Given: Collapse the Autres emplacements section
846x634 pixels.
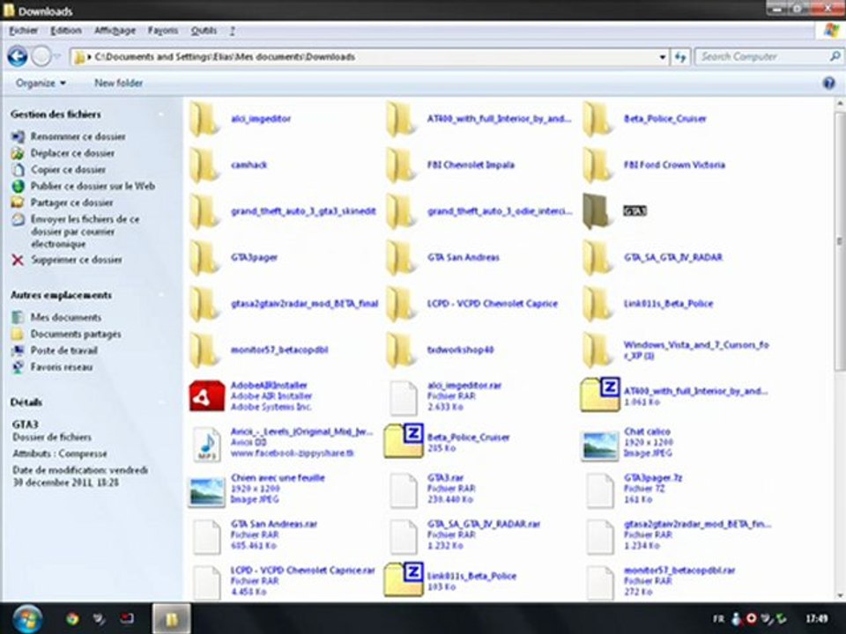Looking at the screenshot, I should tap(160, 295).
